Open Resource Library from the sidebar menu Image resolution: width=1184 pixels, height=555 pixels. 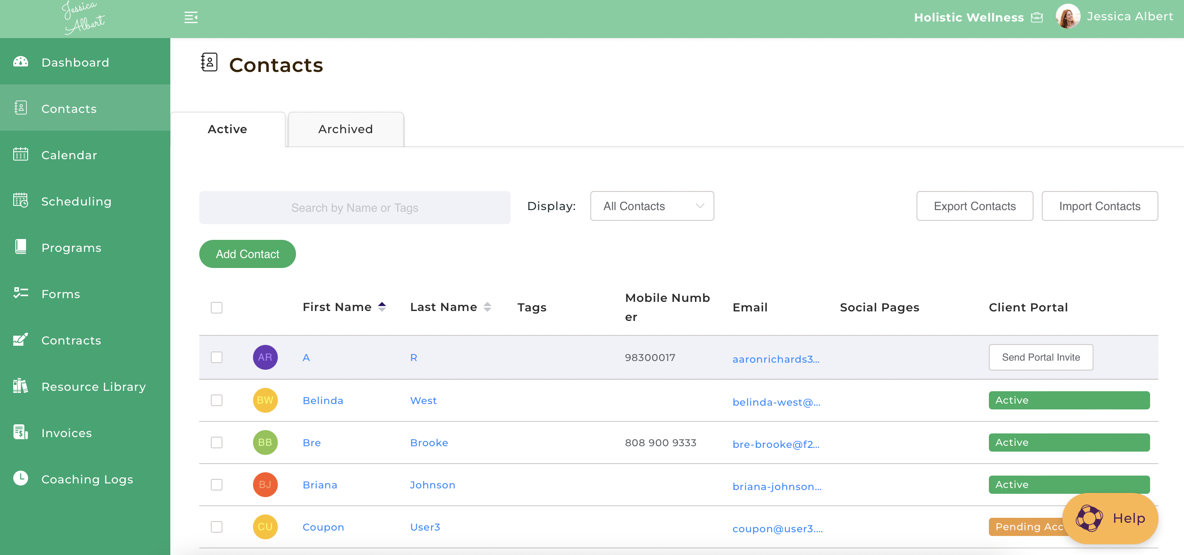[x=85, y=387]
